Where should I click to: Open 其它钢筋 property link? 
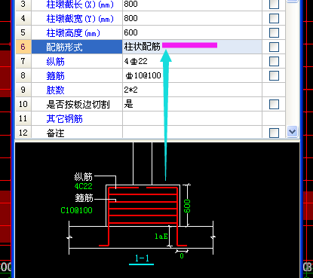click(64, 119)
